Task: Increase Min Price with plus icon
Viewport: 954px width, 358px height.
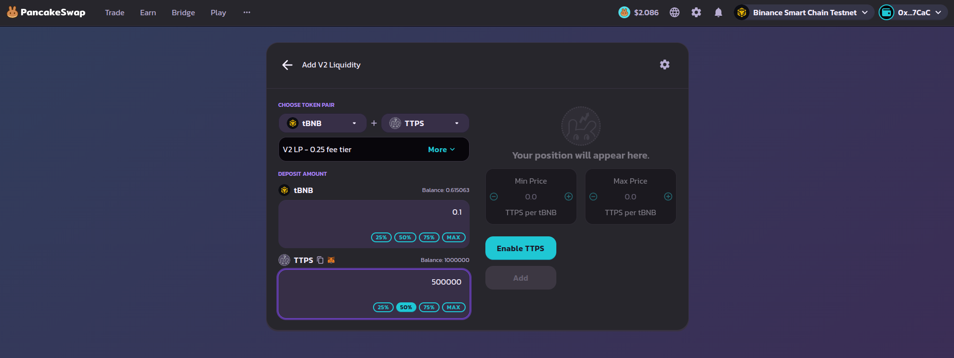Action: [569, 196]
